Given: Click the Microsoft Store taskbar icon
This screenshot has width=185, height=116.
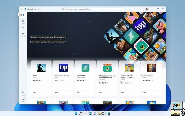Looking at the screenshot, I should (109, 113).
